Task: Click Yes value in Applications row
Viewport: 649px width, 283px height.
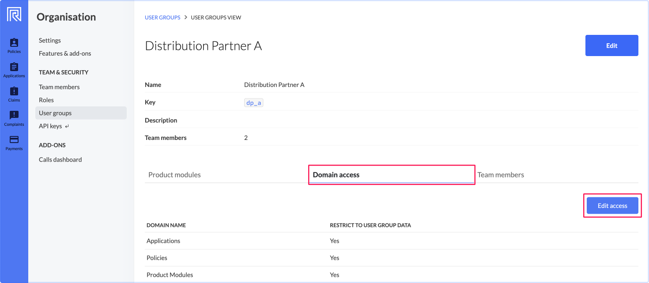Action: coord(335,241)
